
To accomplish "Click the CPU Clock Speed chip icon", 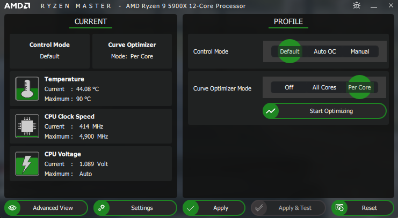I will pos(25,126).
